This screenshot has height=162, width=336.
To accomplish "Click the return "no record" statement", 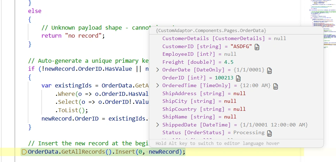I will coord(73,36).
